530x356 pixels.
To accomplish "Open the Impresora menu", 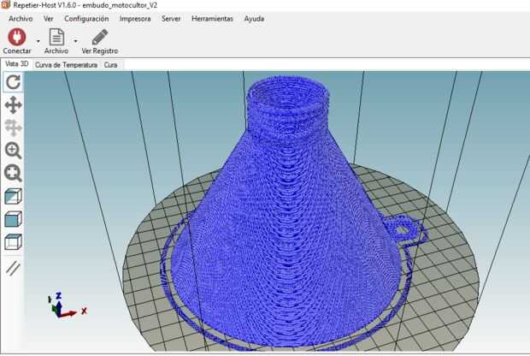I will (x=135, y=19).
